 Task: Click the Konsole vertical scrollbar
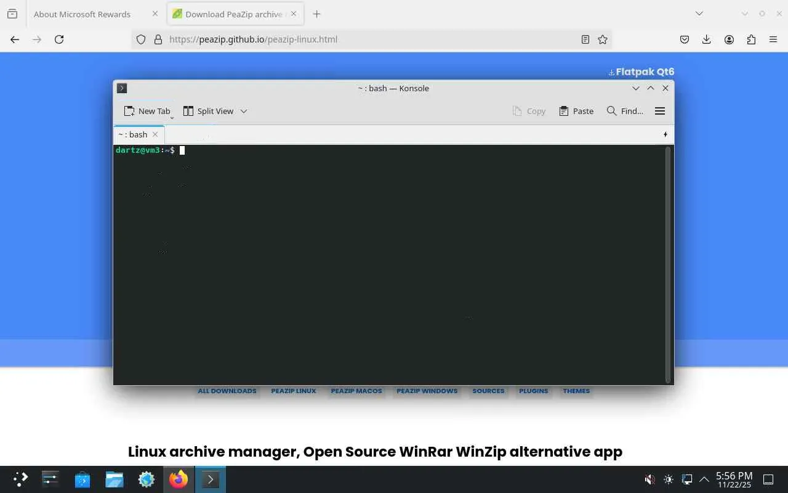(668, 264)
